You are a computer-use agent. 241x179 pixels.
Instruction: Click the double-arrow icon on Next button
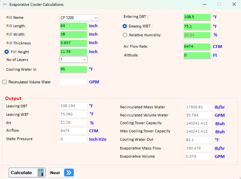[x=69, y=173]
